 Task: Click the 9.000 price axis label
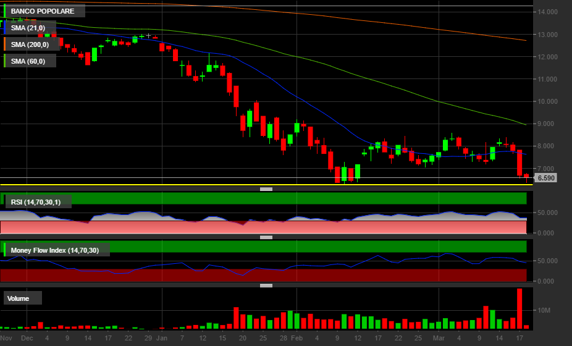[x=546, y=124]
